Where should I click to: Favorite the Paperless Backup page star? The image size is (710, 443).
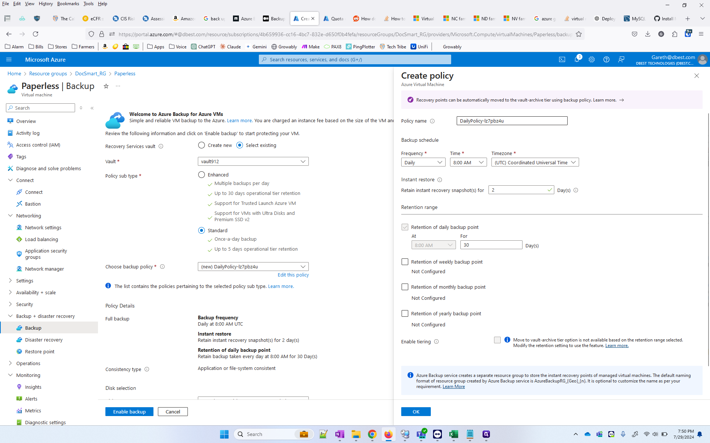click(x=106, y=86)
